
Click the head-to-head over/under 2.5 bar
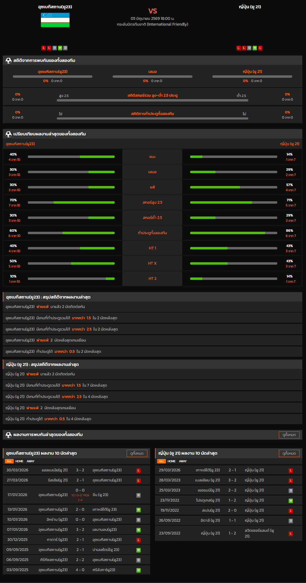[153, 100]
